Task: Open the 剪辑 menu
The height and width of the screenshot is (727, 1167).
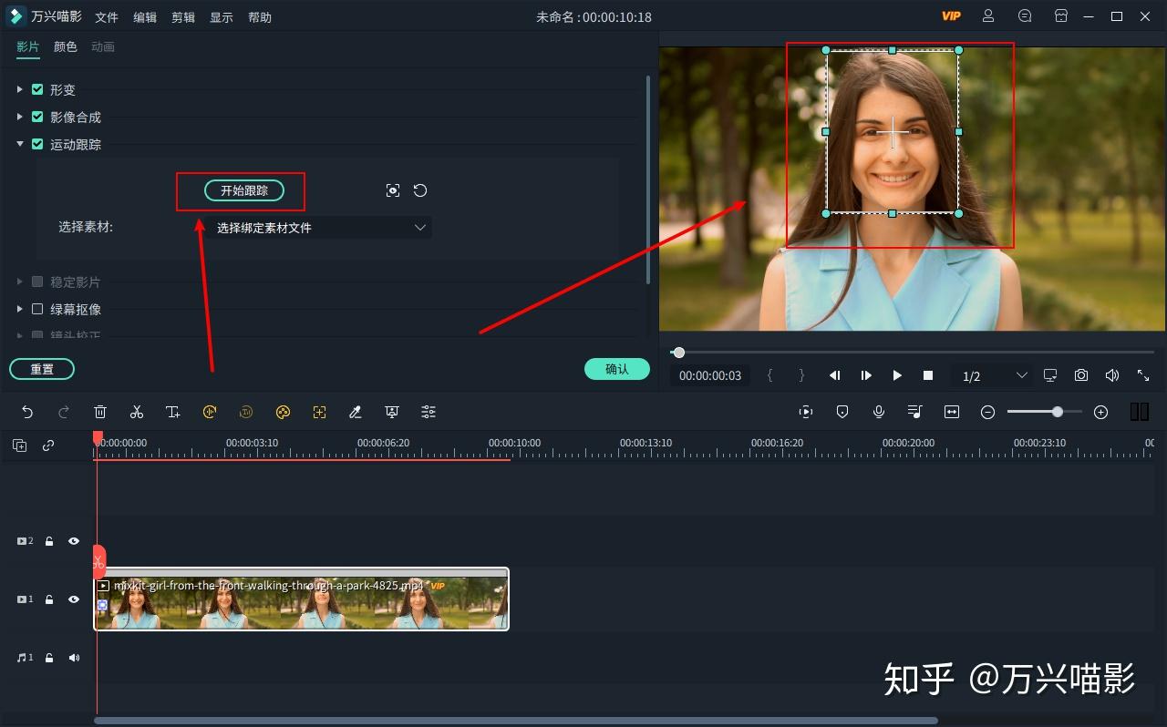Action: coord(183,17)
